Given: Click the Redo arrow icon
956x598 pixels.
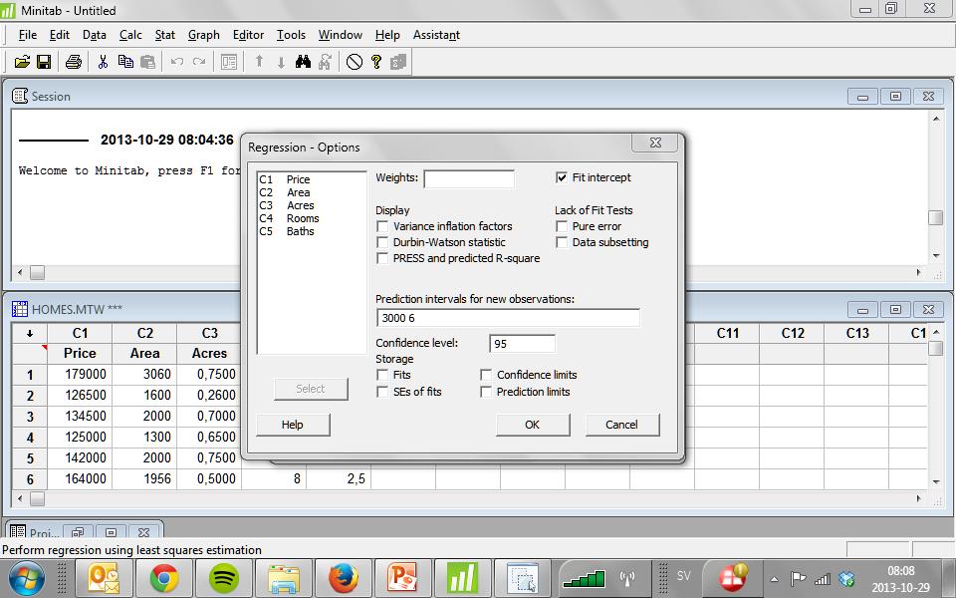Looking at the screenshot, I should point(199,62).
